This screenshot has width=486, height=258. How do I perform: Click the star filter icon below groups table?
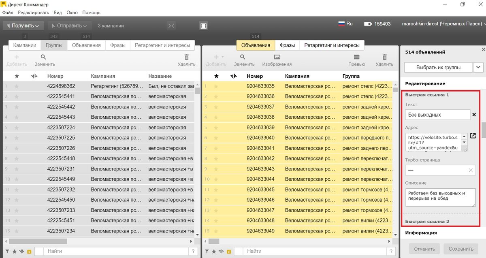point(15,252)
